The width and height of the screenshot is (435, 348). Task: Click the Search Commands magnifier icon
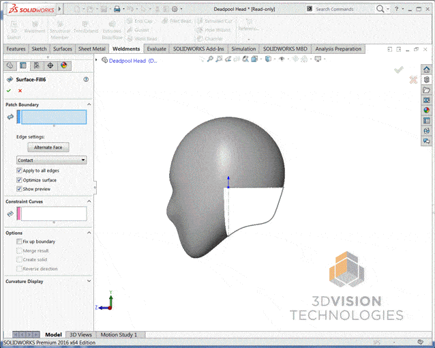pyautogui.click(x=380, y=9)
